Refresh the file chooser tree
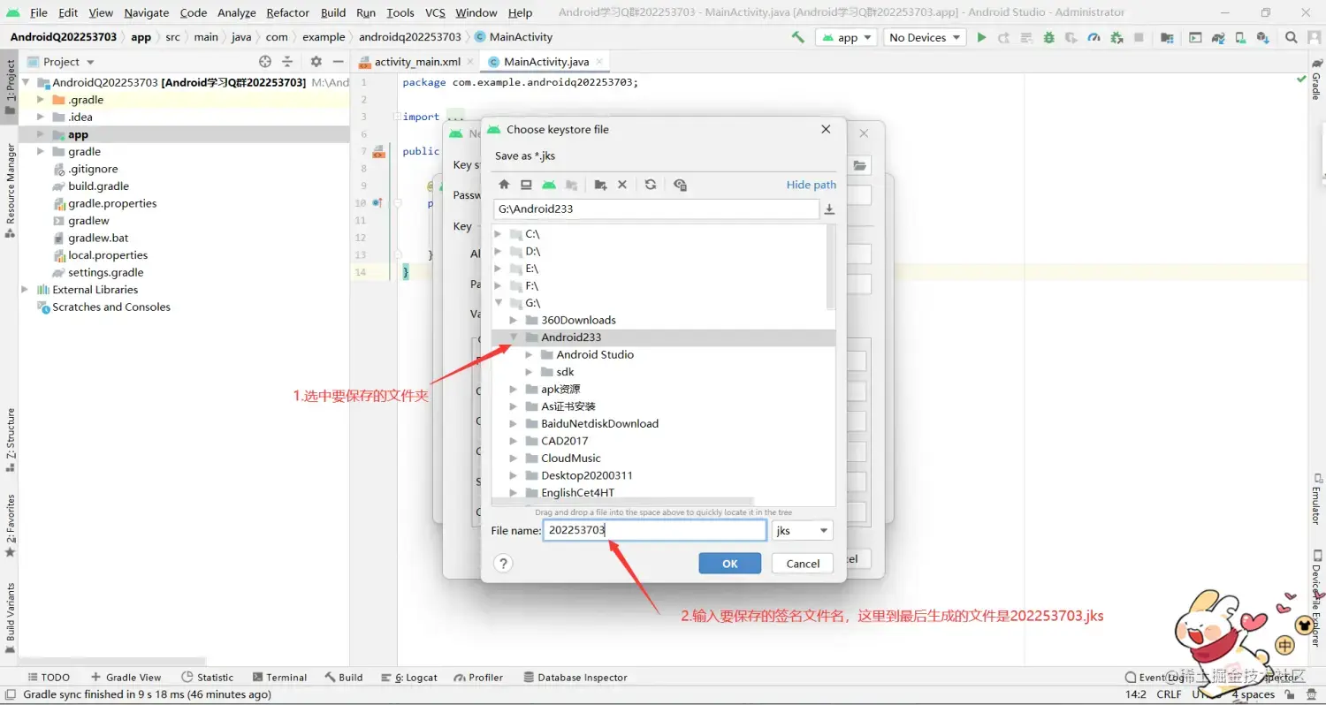 coord(651,185)
